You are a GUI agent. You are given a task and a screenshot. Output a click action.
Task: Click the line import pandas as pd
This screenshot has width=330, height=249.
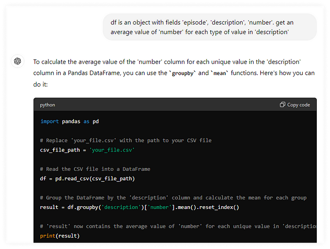point(70,121)
